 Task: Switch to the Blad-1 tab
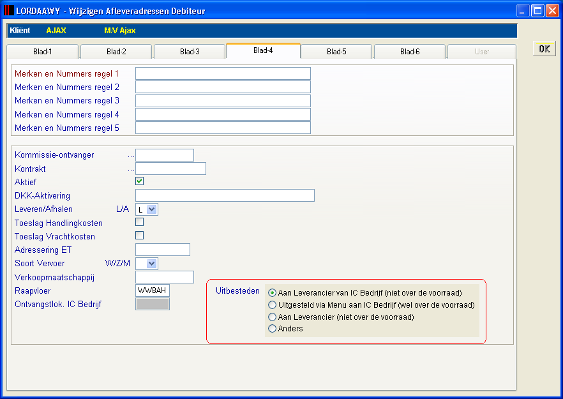coord(42,51)
